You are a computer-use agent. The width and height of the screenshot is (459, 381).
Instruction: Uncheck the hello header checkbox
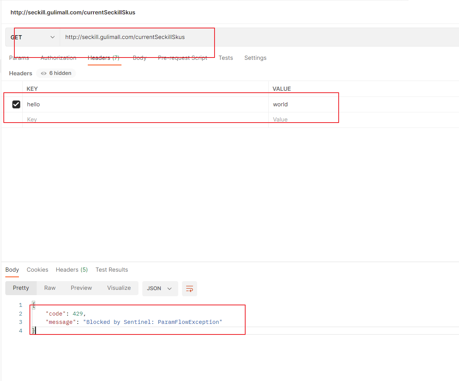pyautogui.click(x=16, y=104)
